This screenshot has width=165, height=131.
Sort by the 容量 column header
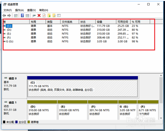coord(106,22)
